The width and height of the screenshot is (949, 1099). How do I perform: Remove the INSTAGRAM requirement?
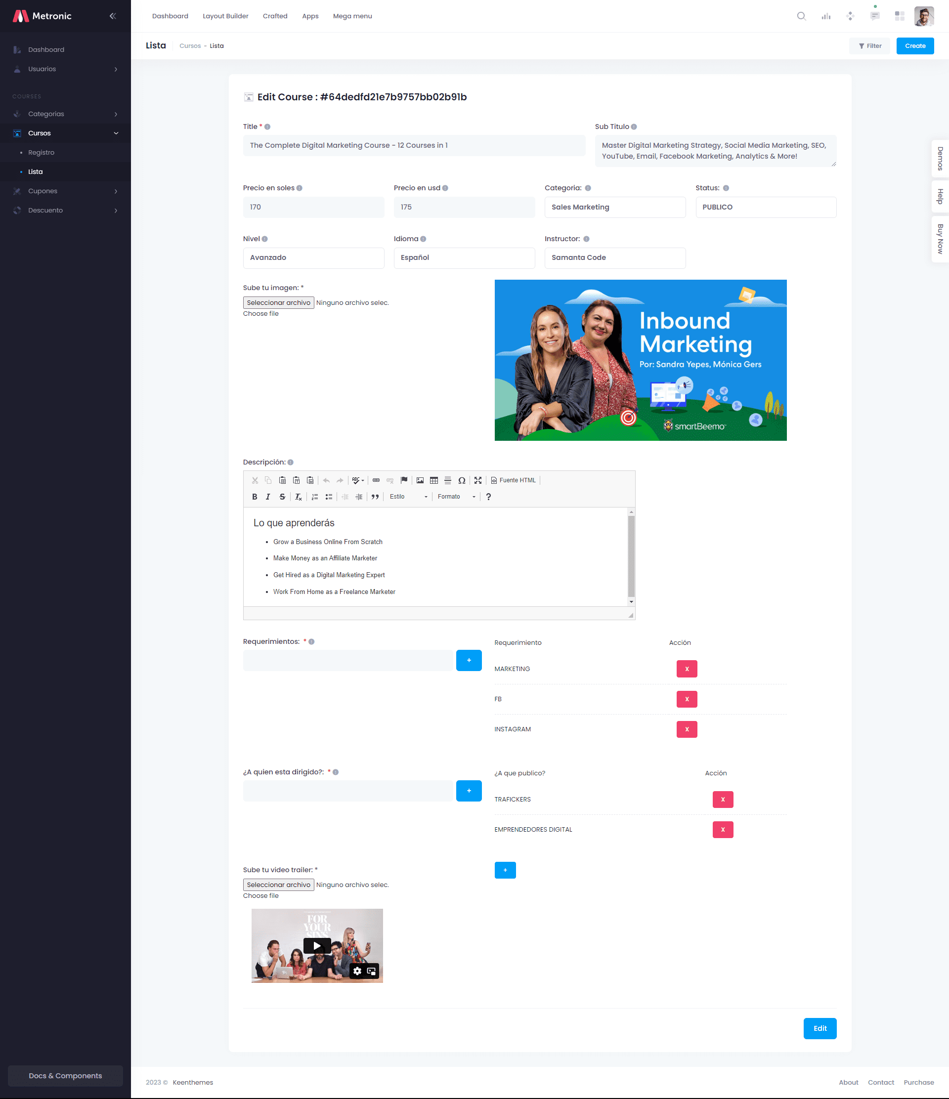pos(687,729)
